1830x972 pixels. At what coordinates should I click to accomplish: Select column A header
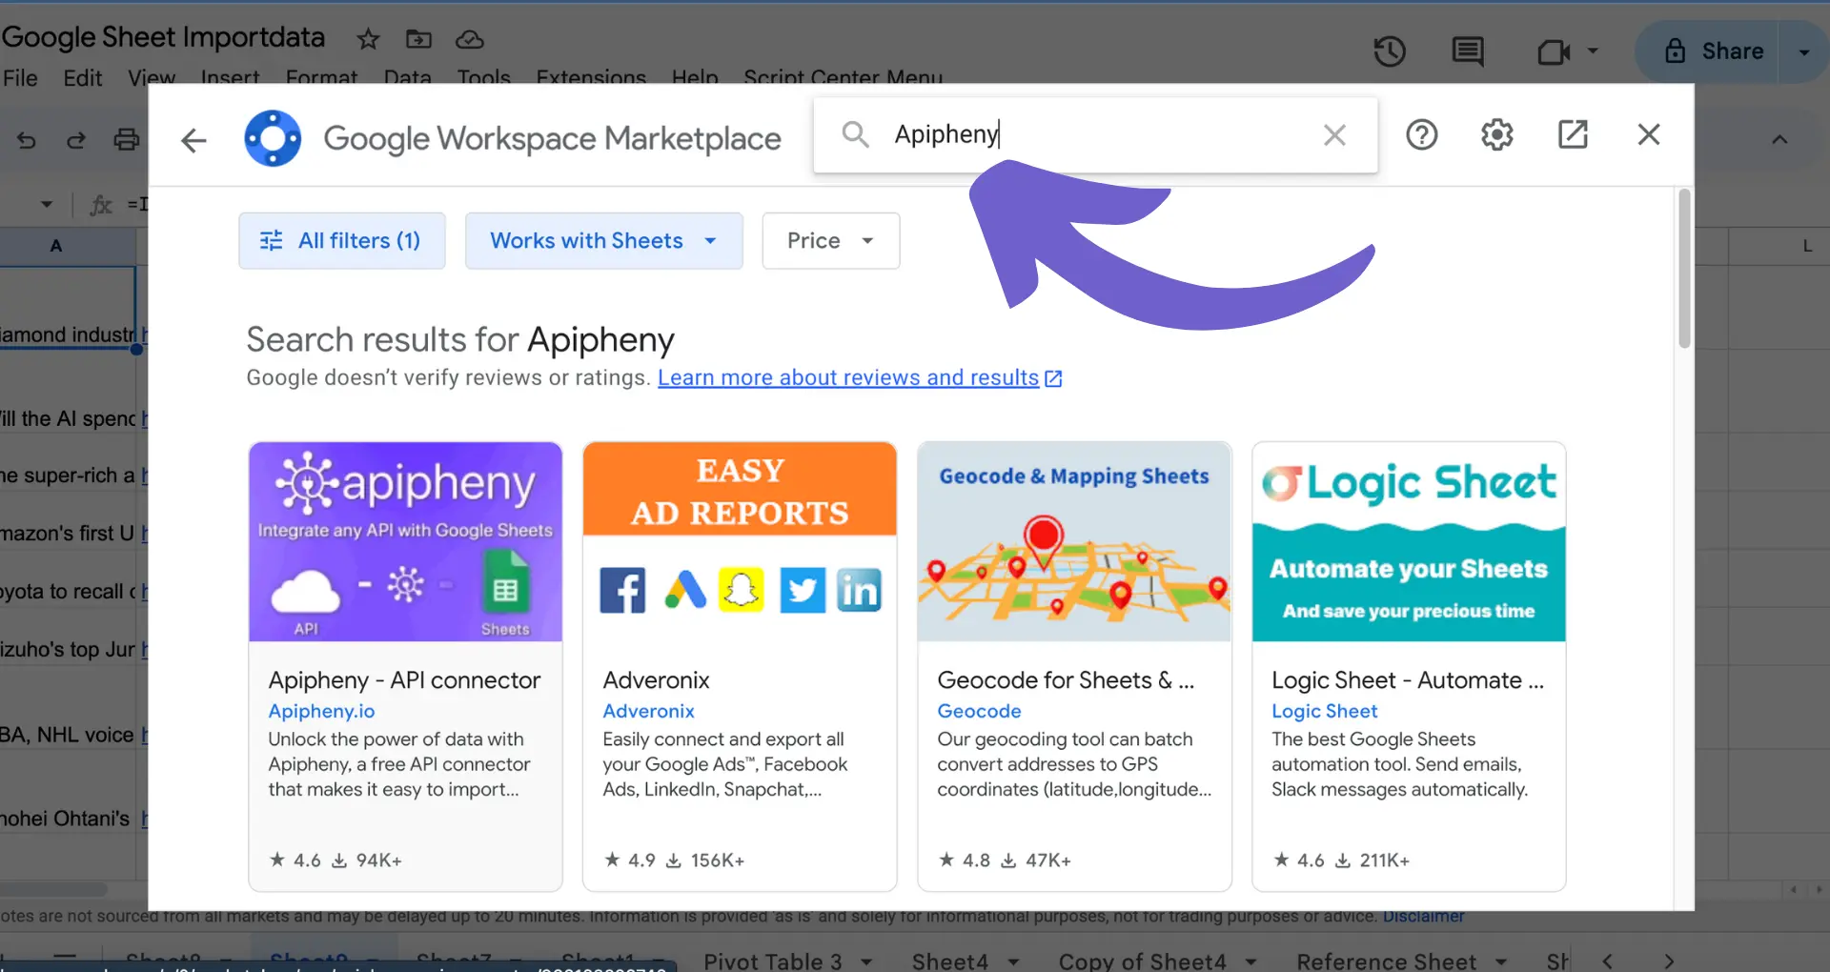[57, 246]
